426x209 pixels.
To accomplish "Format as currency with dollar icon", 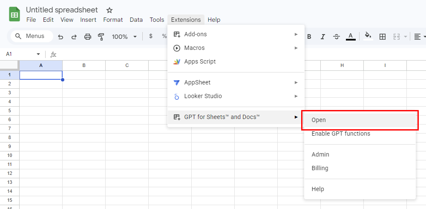I will coord(151,36).
